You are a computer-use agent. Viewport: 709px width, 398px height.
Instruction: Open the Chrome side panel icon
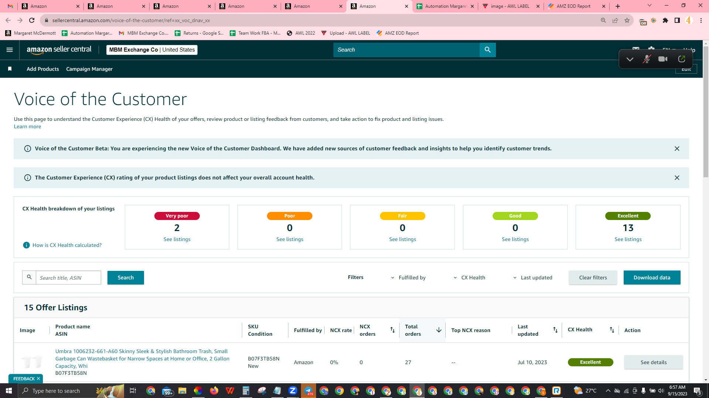[x=677, y=20]
